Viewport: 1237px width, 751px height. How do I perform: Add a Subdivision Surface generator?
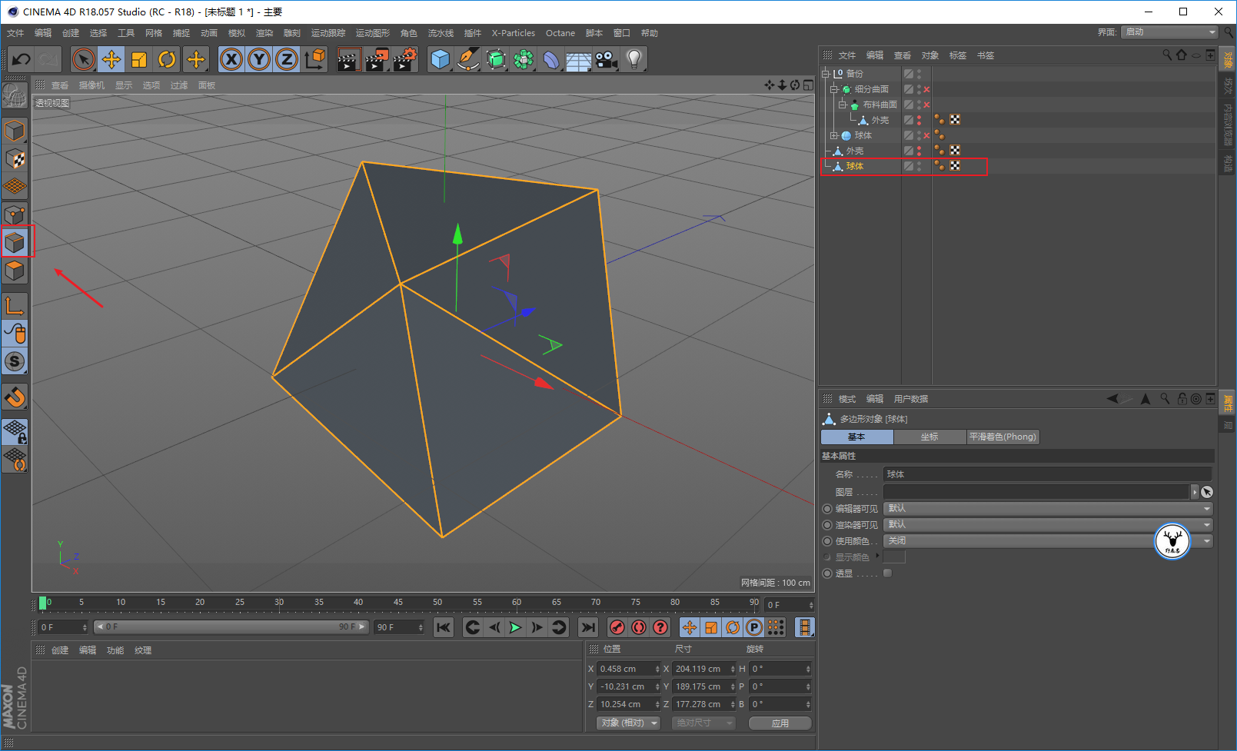(496, 59)
